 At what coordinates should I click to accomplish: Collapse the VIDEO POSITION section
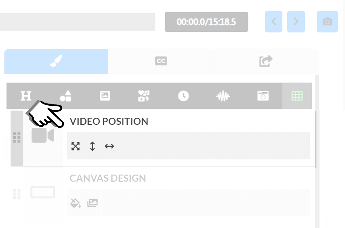tap(108, 121)
